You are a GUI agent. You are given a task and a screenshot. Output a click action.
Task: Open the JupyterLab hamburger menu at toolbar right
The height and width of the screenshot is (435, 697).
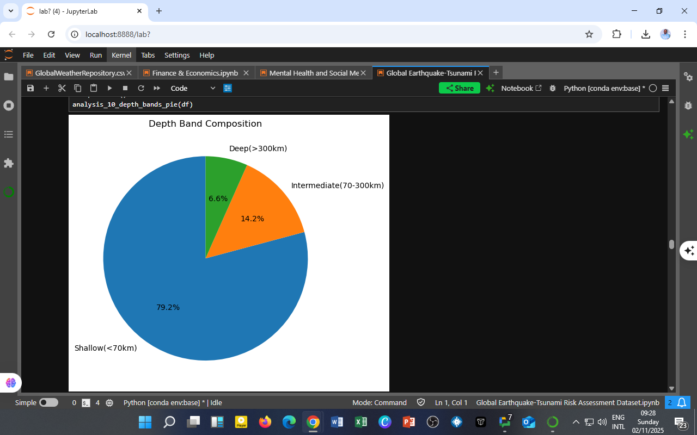(x=665, y=88)
